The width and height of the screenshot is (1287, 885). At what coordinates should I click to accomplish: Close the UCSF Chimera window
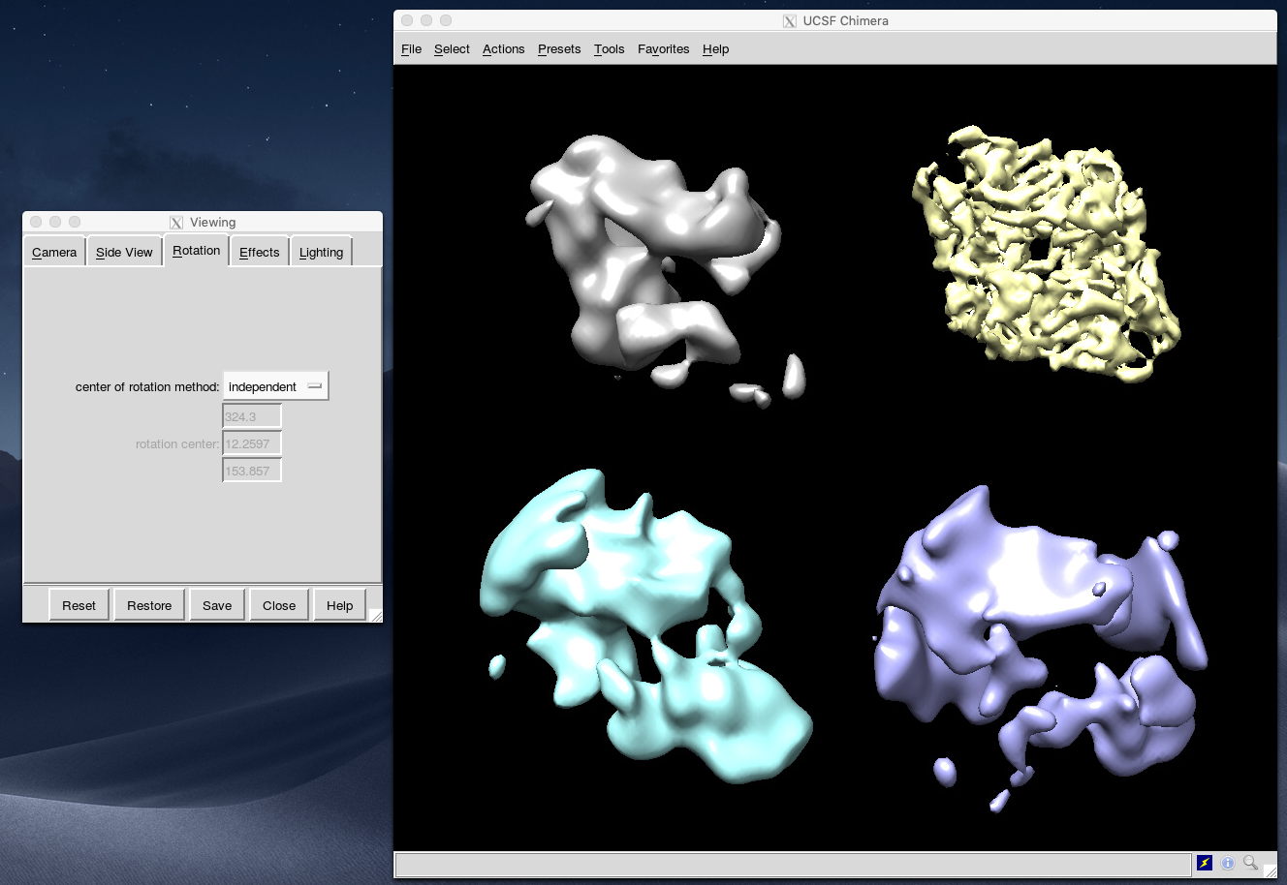(x=407, y=20)
